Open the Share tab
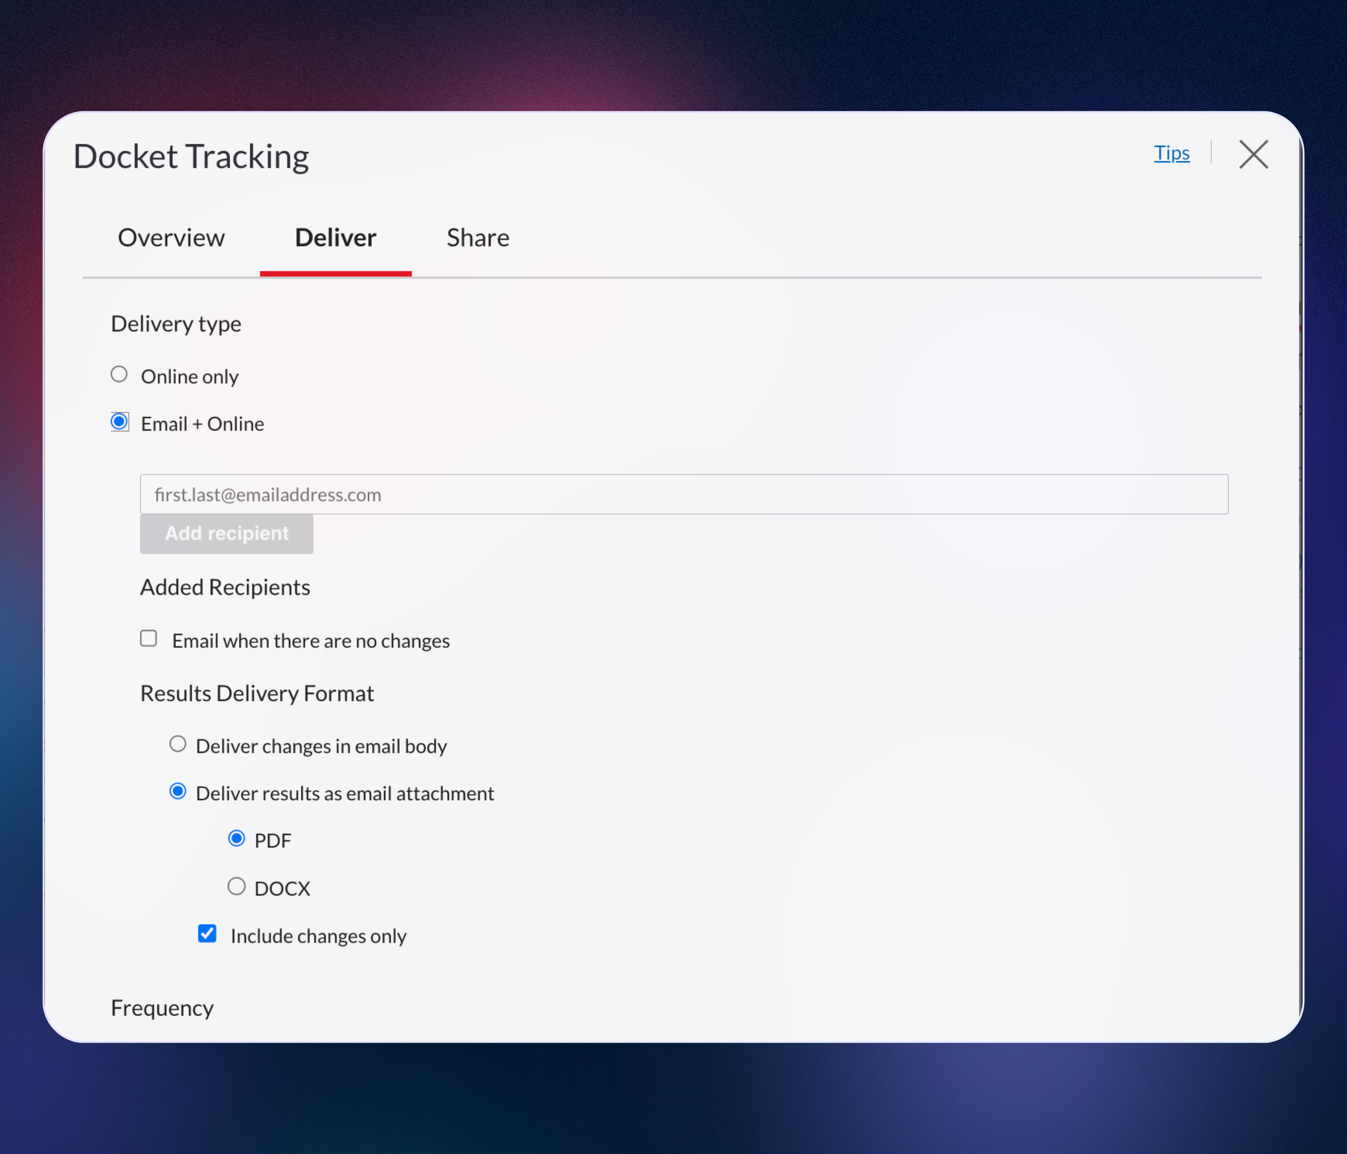 (478, 238)
